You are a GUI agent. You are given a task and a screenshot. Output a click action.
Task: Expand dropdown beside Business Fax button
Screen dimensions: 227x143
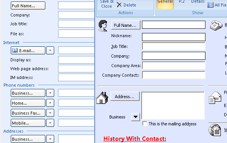pyautogui.click(x=50, y=113)
